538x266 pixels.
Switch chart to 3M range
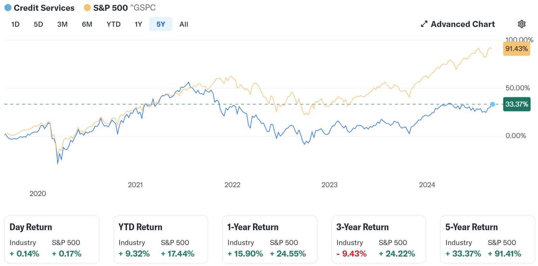coord(63,24)
